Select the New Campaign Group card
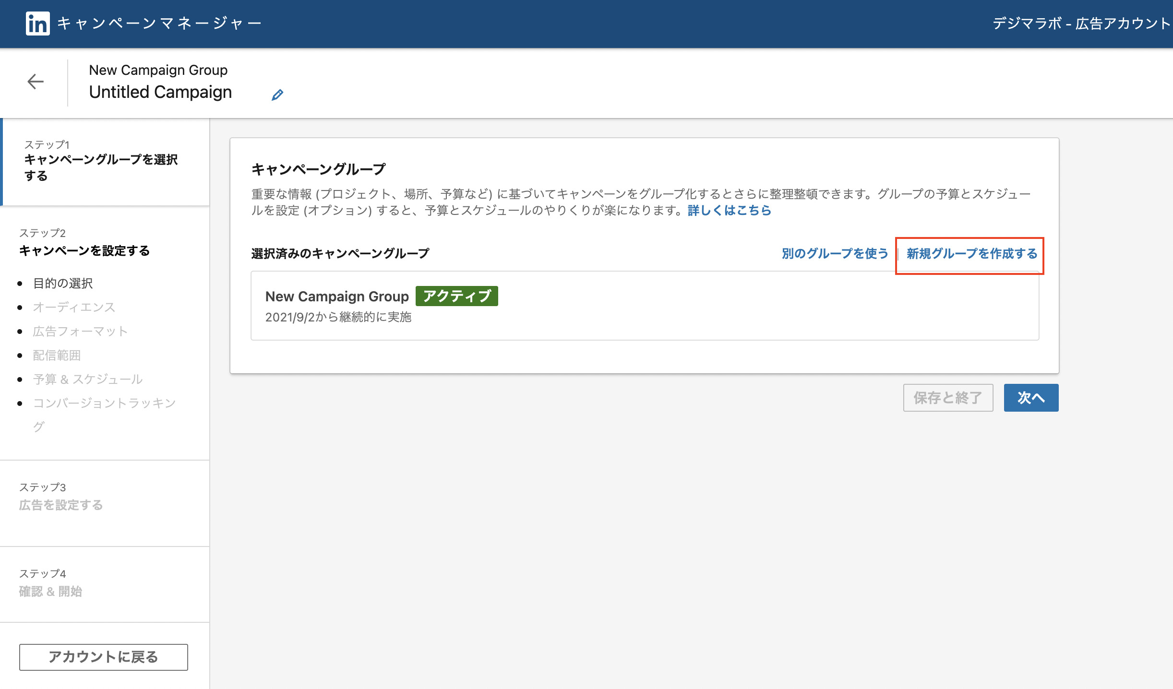The image size is (1173, 689). [644, 306]
